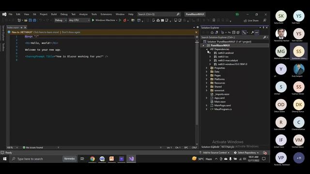Click Collapse All icon in Solution Explorer

pyautogui.click(x=233, y=32)
